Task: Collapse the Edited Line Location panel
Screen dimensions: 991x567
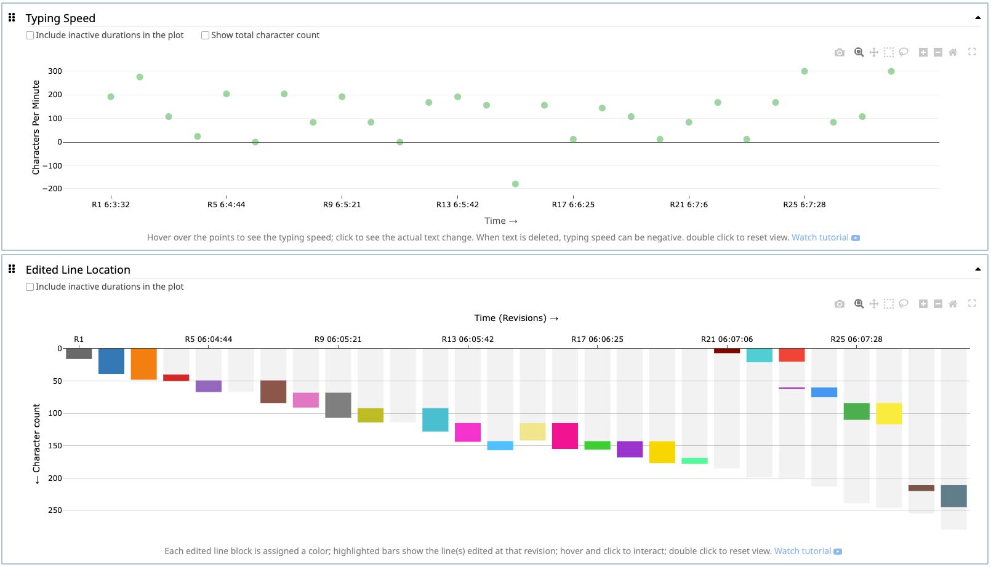Action: click(x=977, y=269)
